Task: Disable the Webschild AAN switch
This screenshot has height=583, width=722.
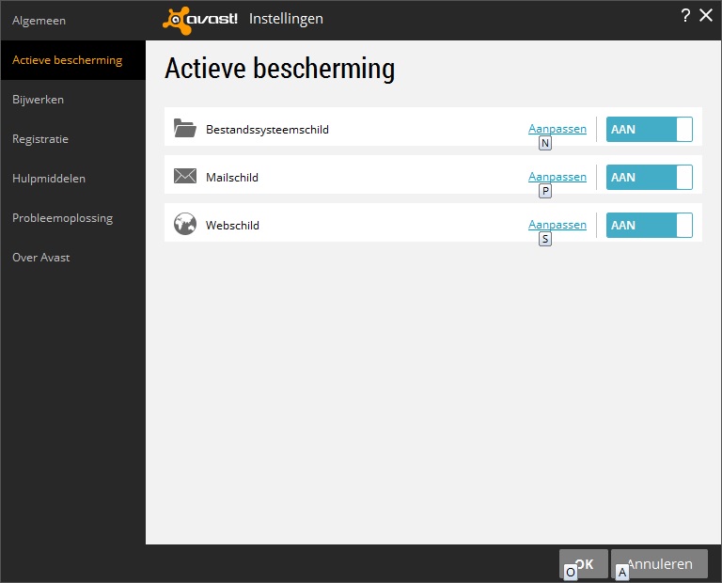Action: pos(649,225)
